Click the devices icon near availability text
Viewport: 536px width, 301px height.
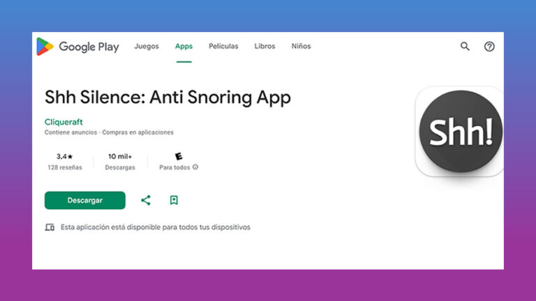point(50,227)
